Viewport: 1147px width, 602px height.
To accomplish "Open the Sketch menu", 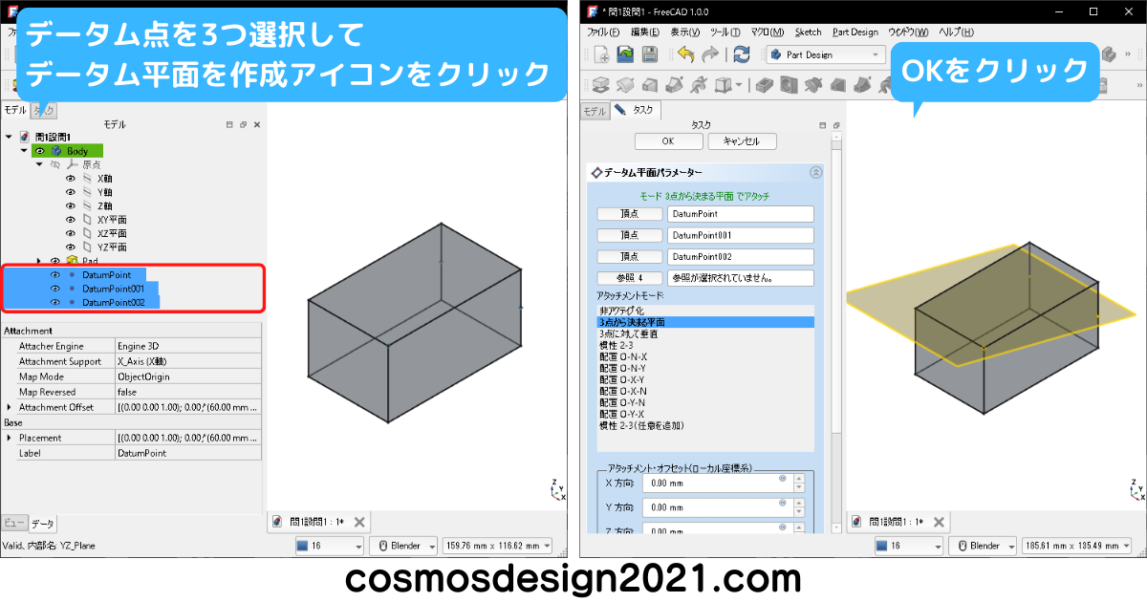I will [808, 32].
